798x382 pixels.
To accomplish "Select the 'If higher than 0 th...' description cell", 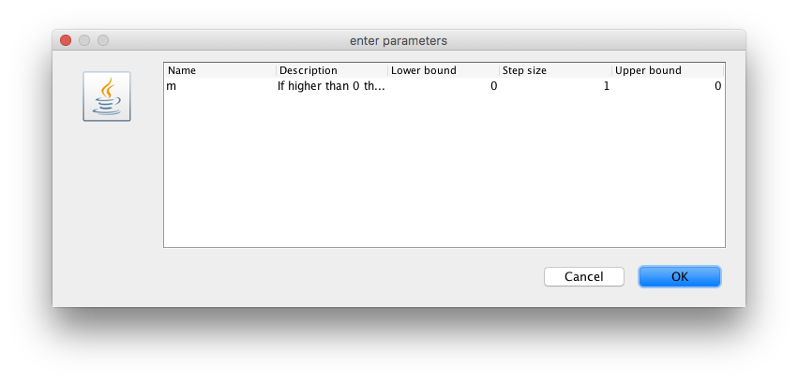I will (x=332, y=86).
